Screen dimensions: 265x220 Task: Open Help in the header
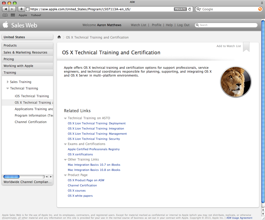click(x=169, y=25)
